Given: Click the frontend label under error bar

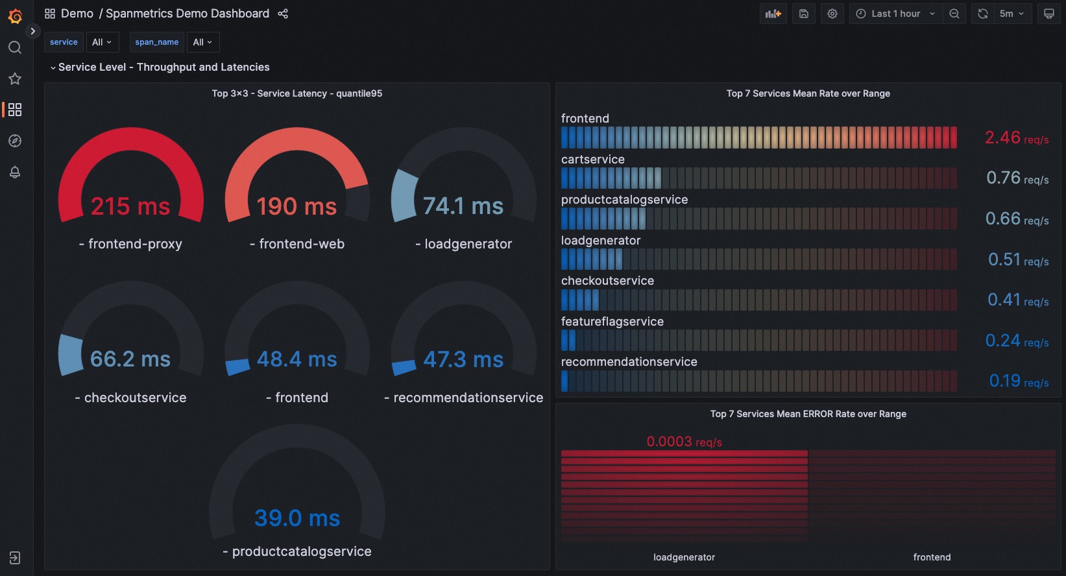Looking at the screenshot, I should (932, 557).
